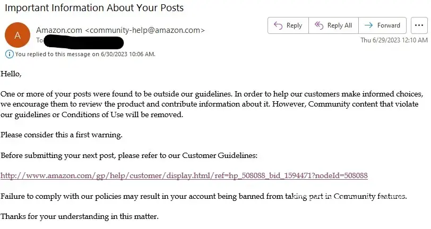
Task: Click the subject "Important Information About Your Posts"
Action: [x=94, y=7]
